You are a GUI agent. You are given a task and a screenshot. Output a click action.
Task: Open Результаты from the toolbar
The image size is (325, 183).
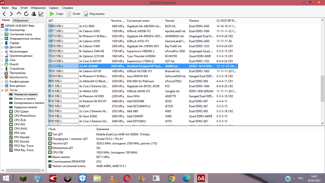[94, 14]
